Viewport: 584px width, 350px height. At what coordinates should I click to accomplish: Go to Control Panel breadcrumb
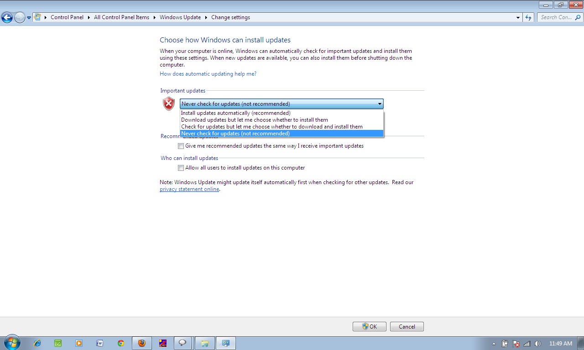tap(67, 17)
